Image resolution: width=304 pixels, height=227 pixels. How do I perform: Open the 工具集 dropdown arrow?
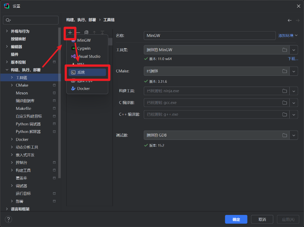(294, 50)
